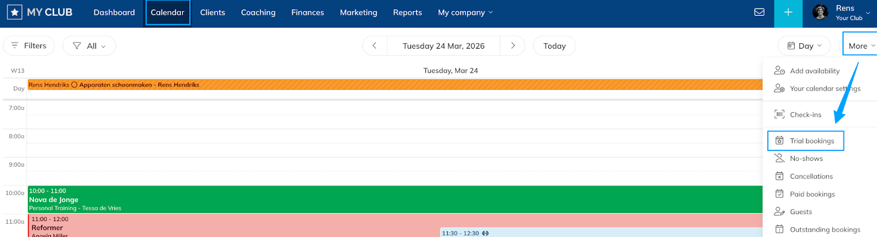Expand the My company menu
Viewport: 877px width, 237px height.
coord(465,13)
